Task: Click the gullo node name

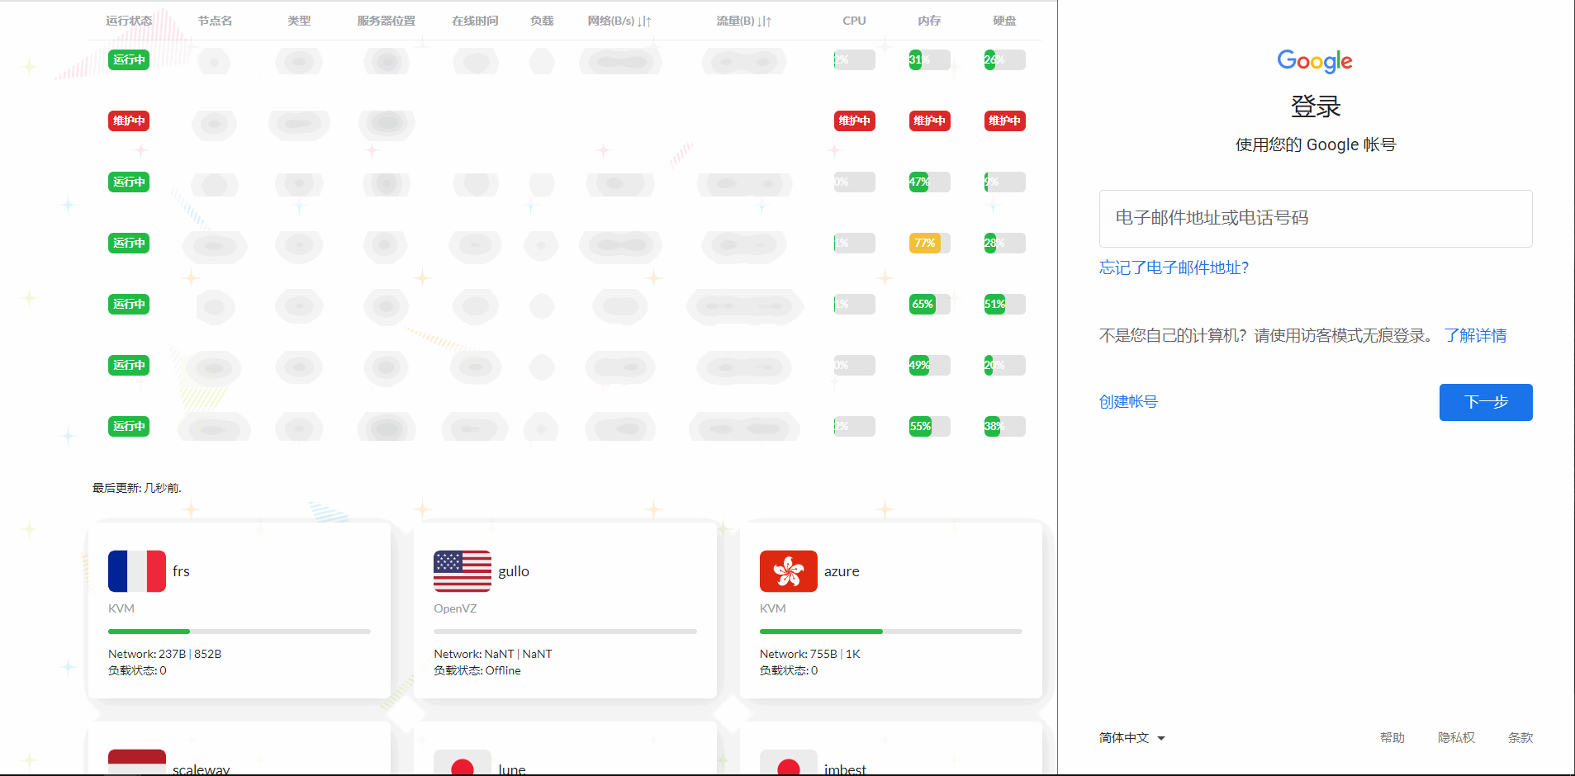Action: [x=514, y=571]
